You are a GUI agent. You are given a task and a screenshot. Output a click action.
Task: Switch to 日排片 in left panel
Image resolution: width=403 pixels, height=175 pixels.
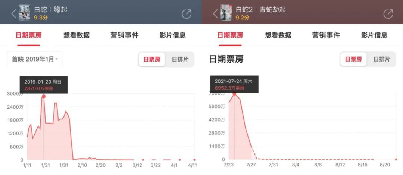click(180, 60)
